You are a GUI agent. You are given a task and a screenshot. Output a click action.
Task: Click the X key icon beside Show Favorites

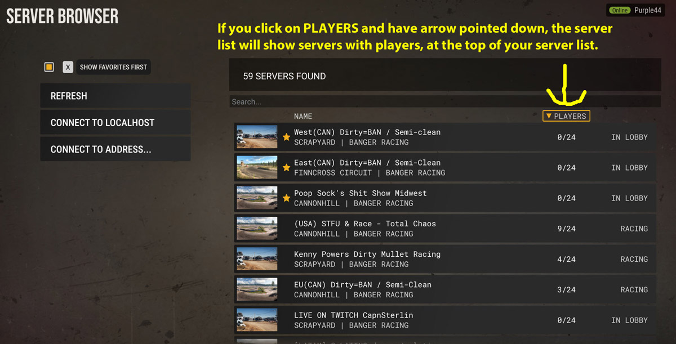tap(68, 67)
